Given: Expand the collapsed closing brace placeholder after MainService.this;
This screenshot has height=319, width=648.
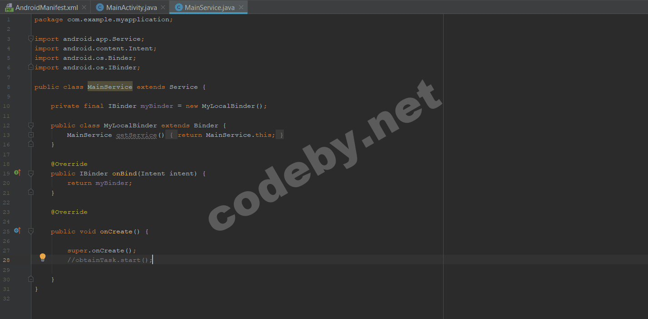Looking at the screenshot, I should tap(280, 135).
